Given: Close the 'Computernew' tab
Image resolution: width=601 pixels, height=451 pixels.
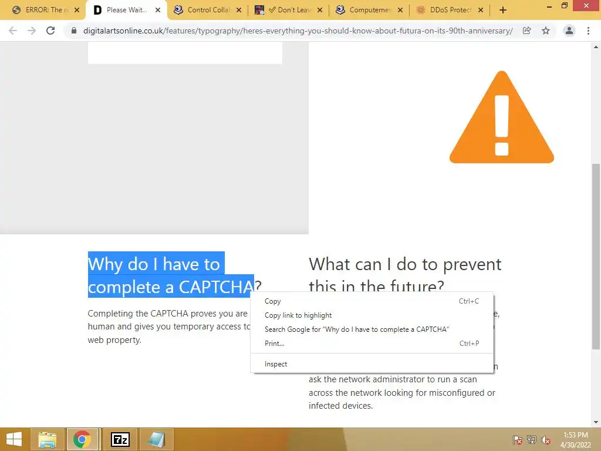Looking at the screenshot, I should click(400, 11).
